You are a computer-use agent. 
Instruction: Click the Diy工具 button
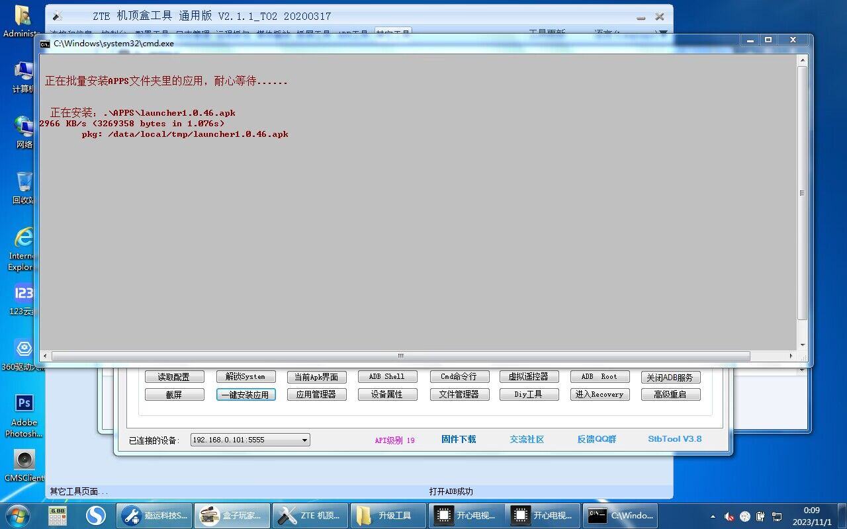click(529, 394)
